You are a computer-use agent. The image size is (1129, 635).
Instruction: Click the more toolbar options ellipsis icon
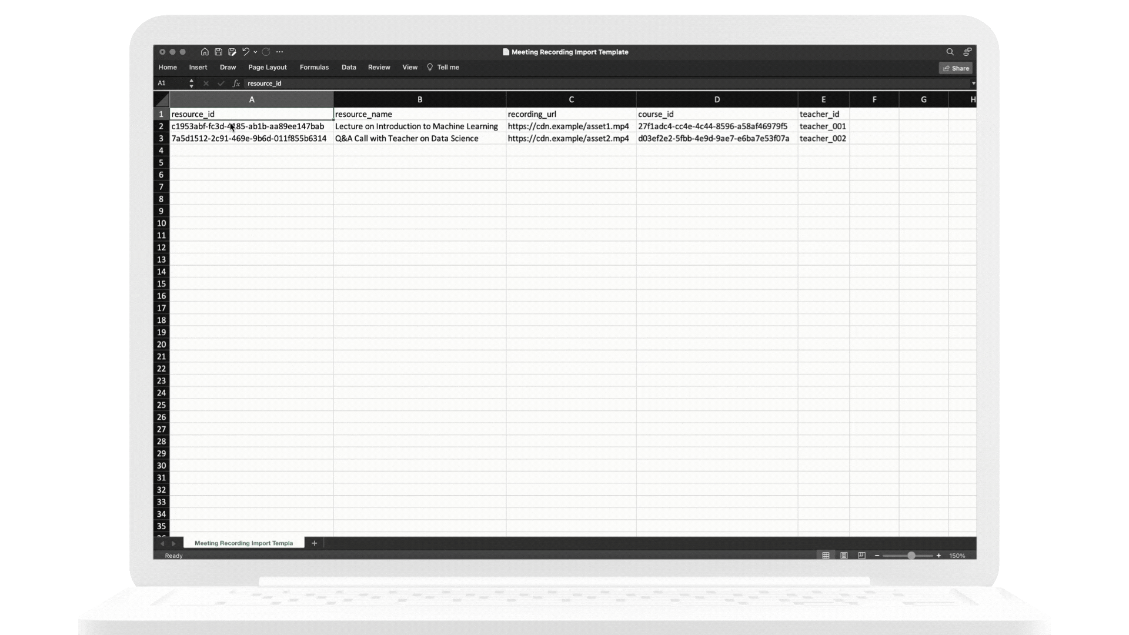click(x=280, y=52)
